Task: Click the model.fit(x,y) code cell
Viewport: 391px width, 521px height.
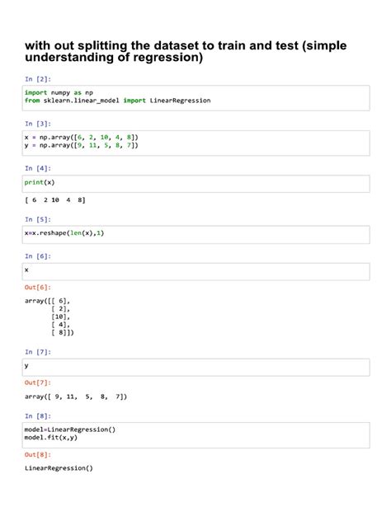Action: (x=195, y=435)
